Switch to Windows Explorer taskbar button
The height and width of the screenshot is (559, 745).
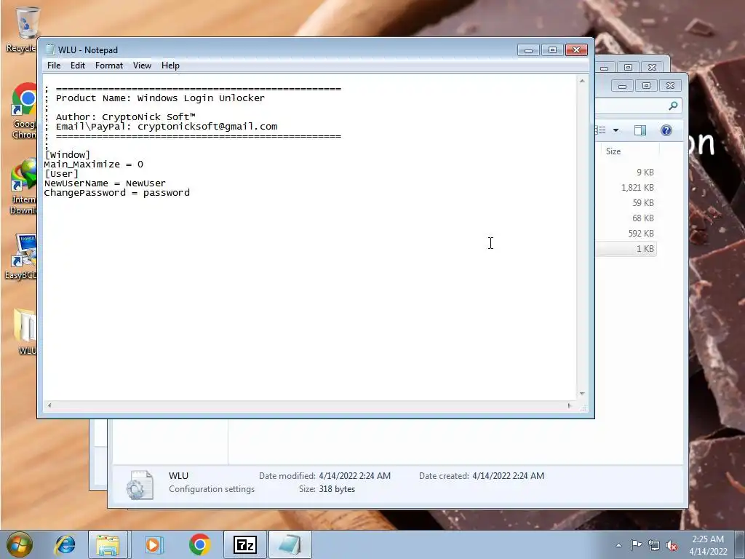[x=108, y=544]
